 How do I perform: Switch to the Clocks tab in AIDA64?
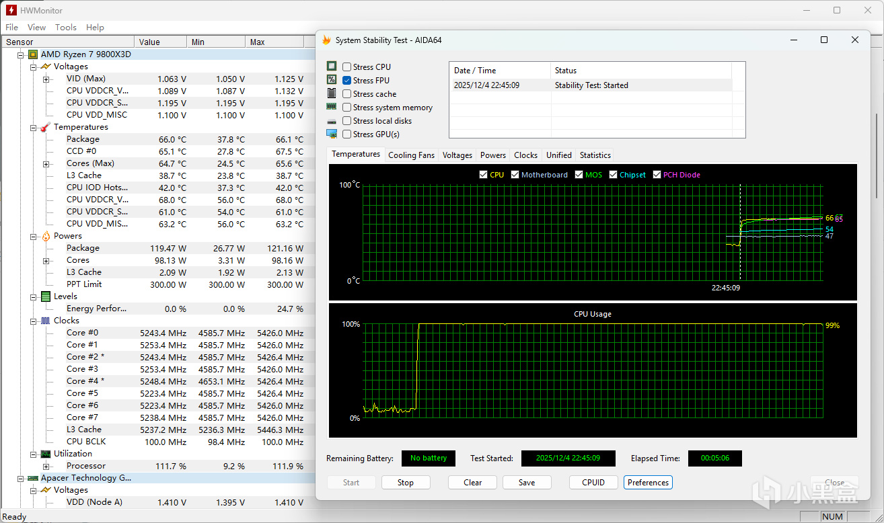click(525, 155)
